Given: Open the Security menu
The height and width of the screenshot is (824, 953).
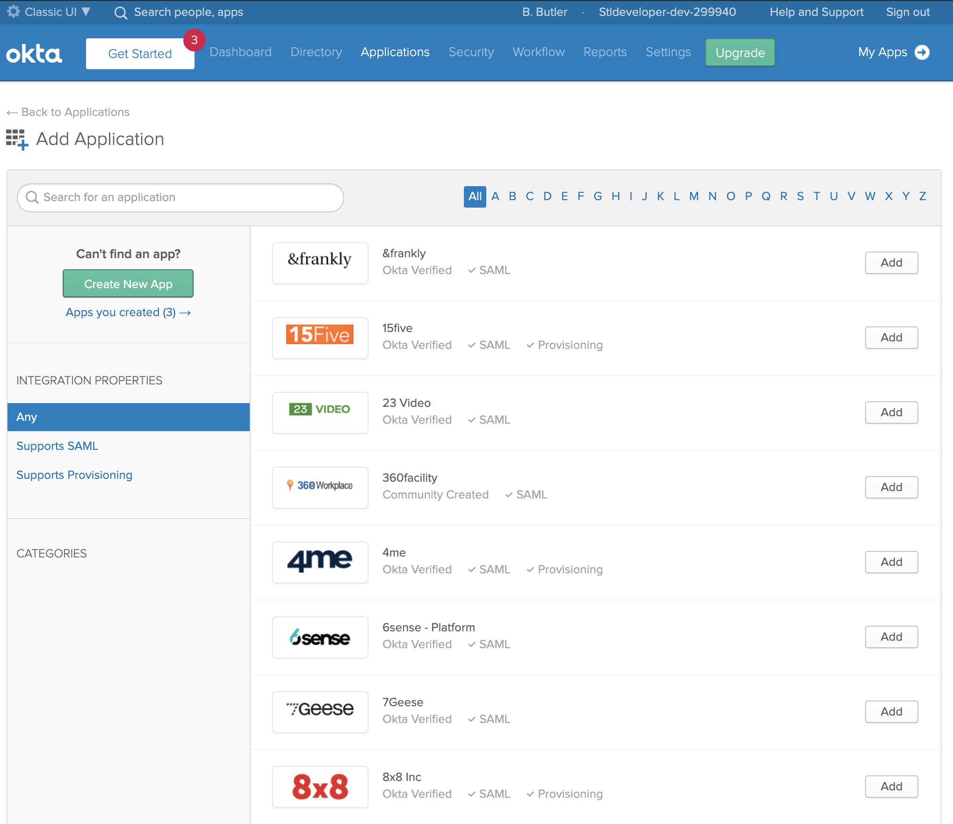Looking at the screenshot, I should pos(471,52).
